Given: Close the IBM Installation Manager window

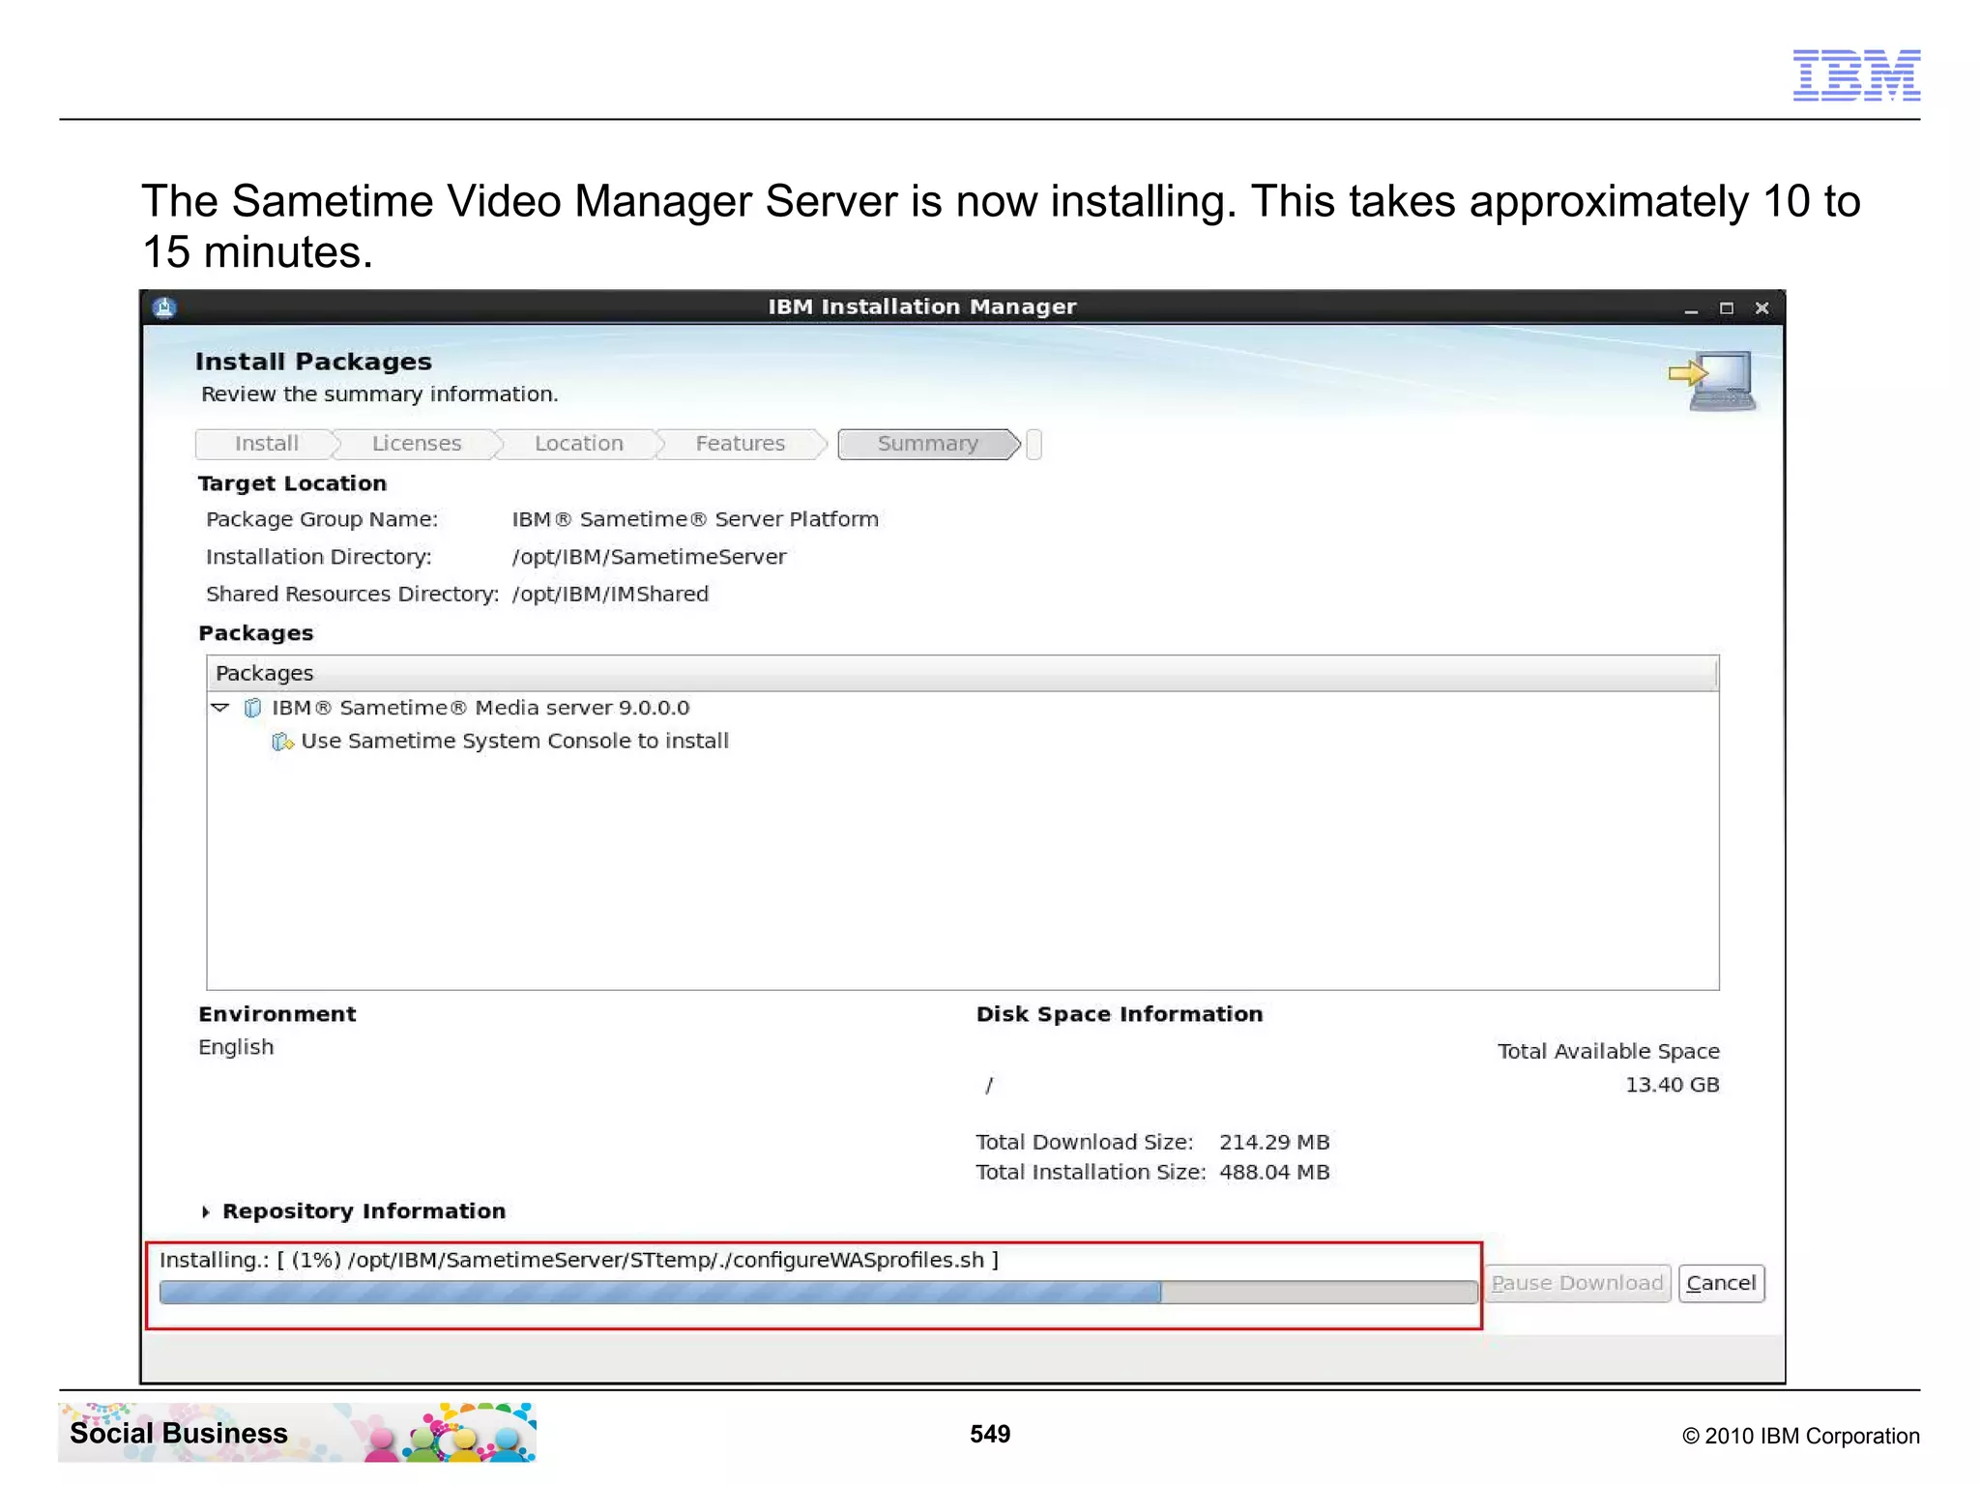Looking at the screenshot, I should point(1762,308).
